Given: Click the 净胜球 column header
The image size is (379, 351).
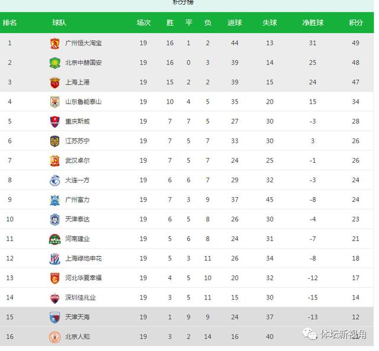Looking at the screenshot, I should 313,23.
